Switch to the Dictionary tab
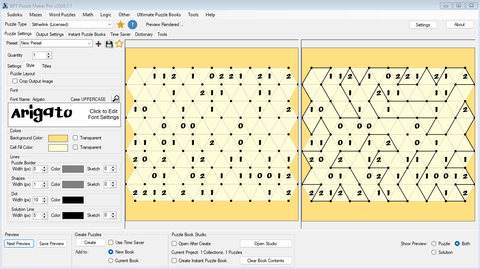The image size is (480, 269). (x=144, y=34)
